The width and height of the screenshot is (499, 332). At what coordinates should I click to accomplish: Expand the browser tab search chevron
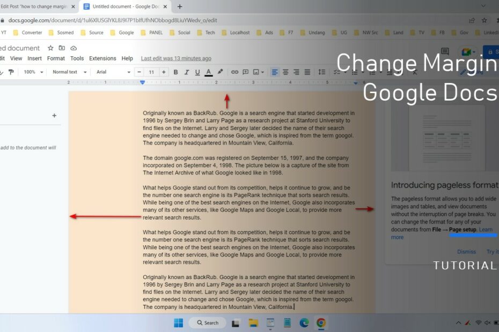click(x=483, y=6)
